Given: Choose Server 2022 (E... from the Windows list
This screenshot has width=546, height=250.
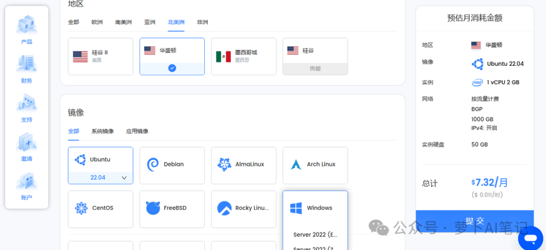Looking at the screenshot, I should click(x=315, y=235).
